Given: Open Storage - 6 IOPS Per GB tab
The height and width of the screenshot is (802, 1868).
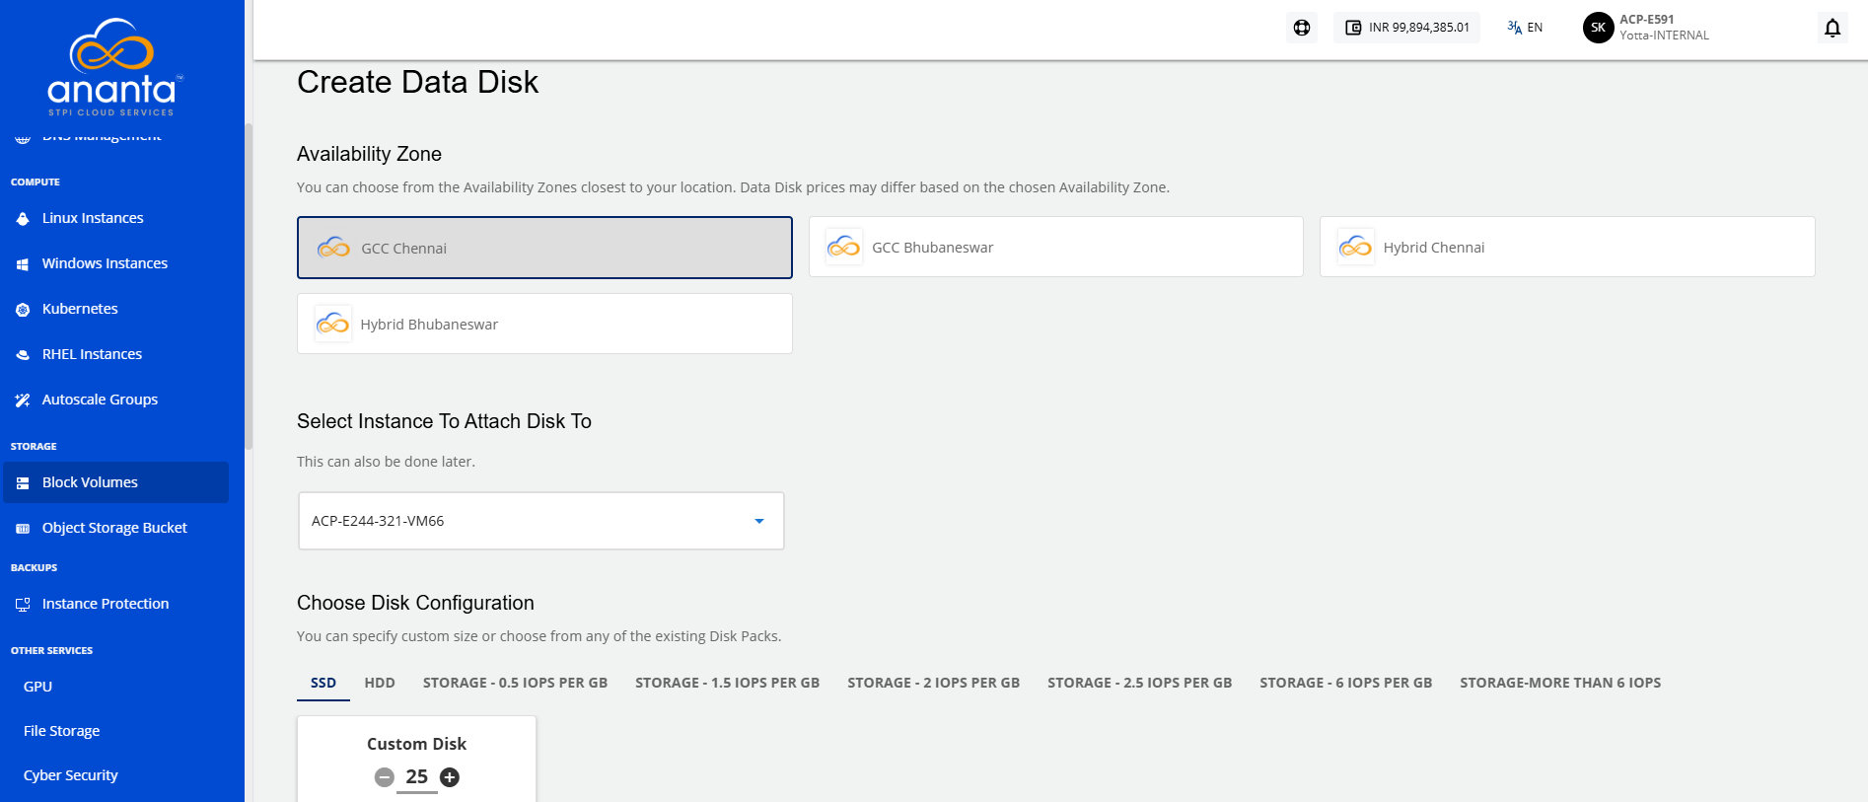Looking at the screenshot, I should (1345, 683).
